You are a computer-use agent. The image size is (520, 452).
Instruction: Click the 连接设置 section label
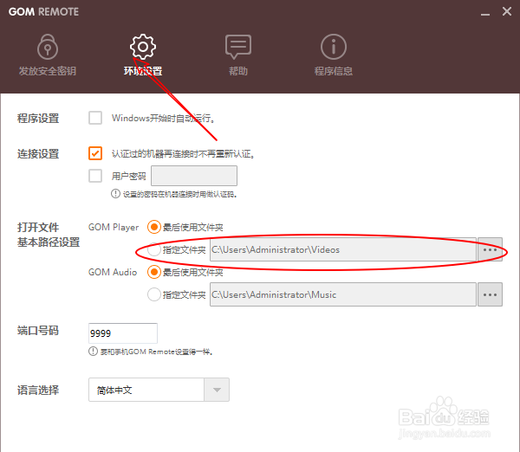38,154
